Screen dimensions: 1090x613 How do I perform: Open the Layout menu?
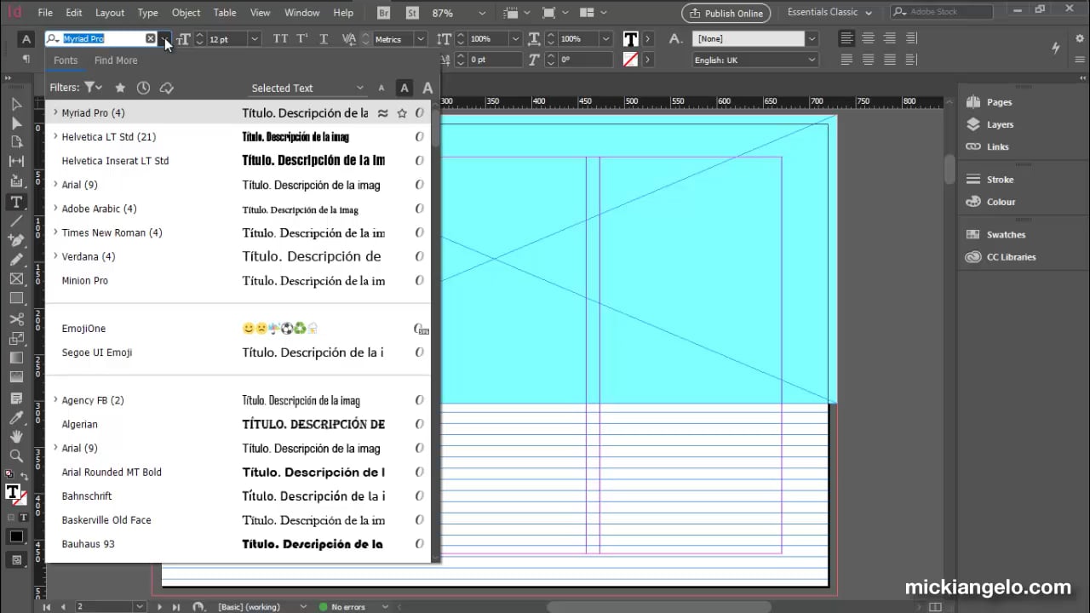pyautogui.click(x=110, y=13)
